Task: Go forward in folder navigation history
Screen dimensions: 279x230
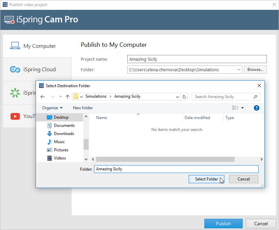Action: [53, 97]
